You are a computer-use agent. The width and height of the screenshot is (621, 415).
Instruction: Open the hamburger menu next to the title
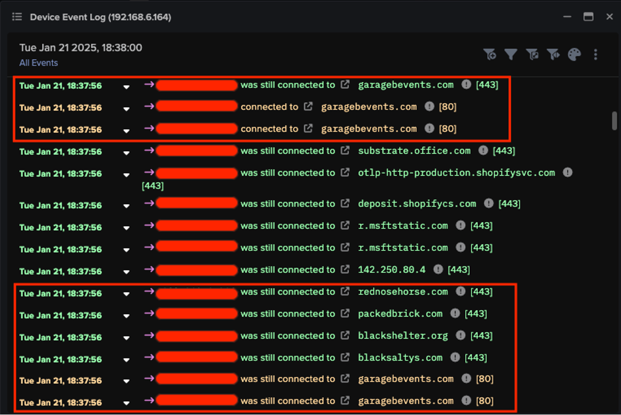[17, 16]
